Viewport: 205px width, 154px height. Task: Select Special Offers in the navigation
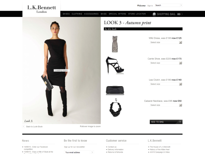pos(117,14)
